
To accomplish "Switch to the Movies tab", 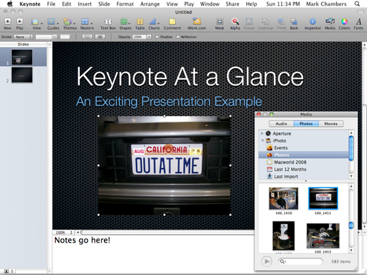I will [331, 124].
